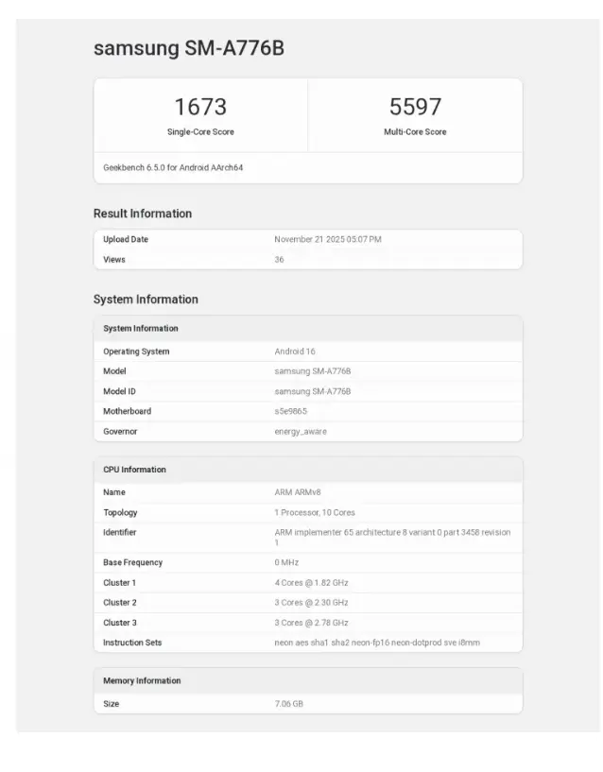Screen dimensions: 603x772
Task: Click the Views count of 36
Action: 279,260
